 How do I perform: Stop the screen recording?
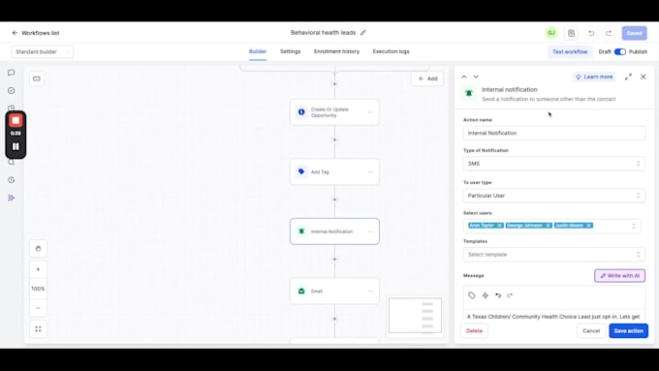point(16,120)
